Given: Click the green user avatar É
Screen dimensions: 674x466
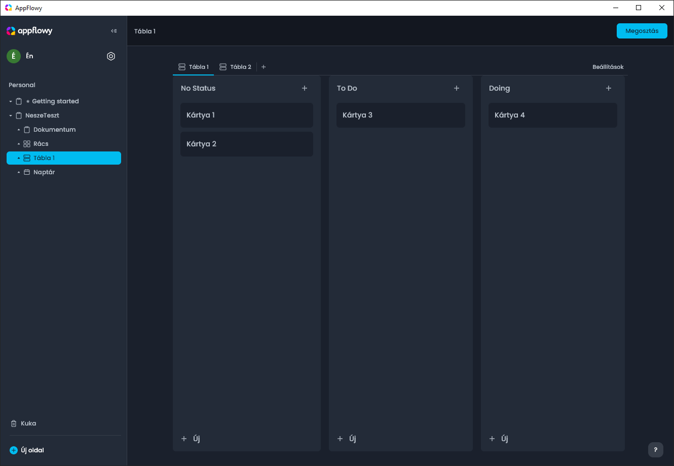Looking at the screenshot, I should pyautogui.click(x=14, y=56).
